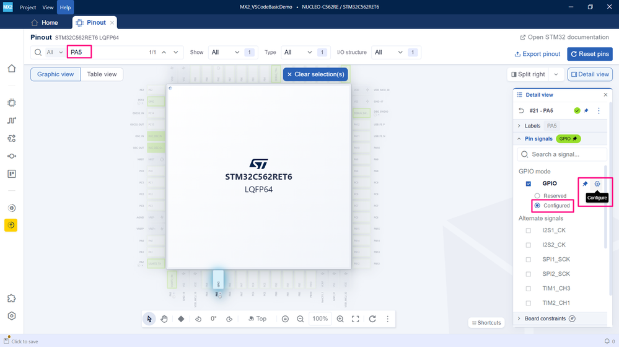Click the diamond shape toolbar icon
This screenshot has width=619, height=347.
[x=181, y=319]
